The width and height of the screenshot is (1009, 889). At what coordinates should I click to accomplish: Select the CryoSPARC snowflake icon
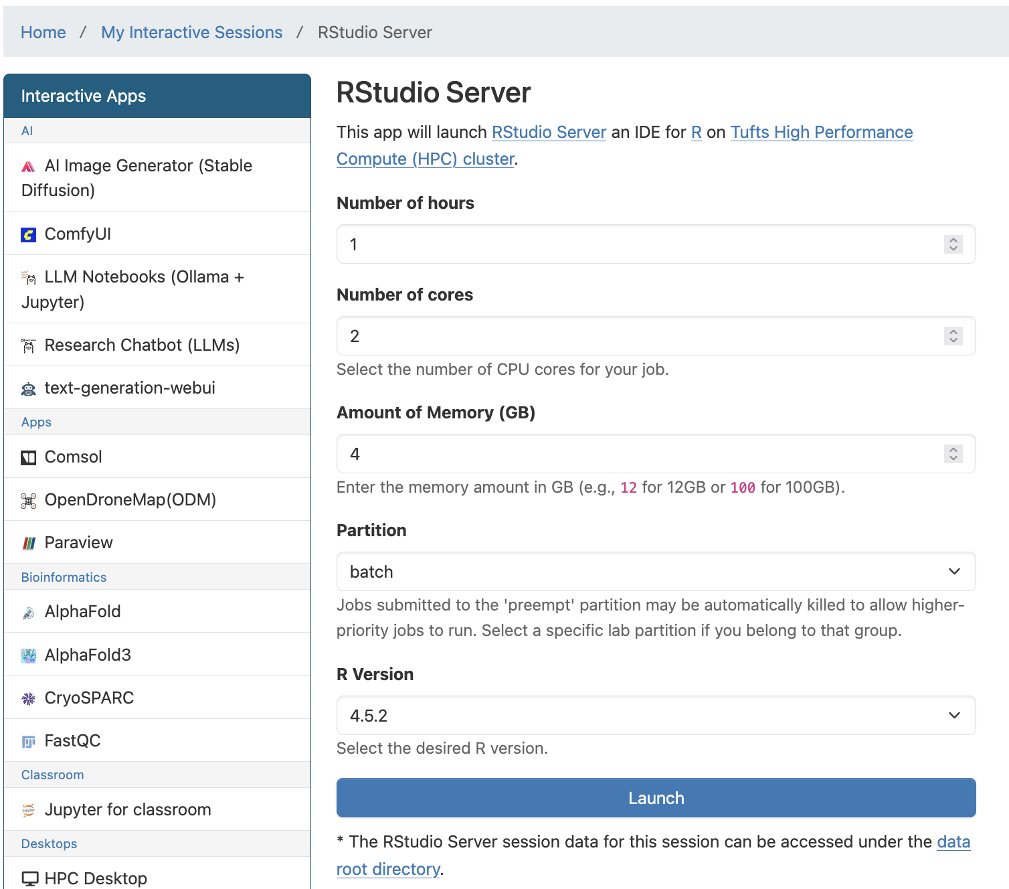coord(28,698)
